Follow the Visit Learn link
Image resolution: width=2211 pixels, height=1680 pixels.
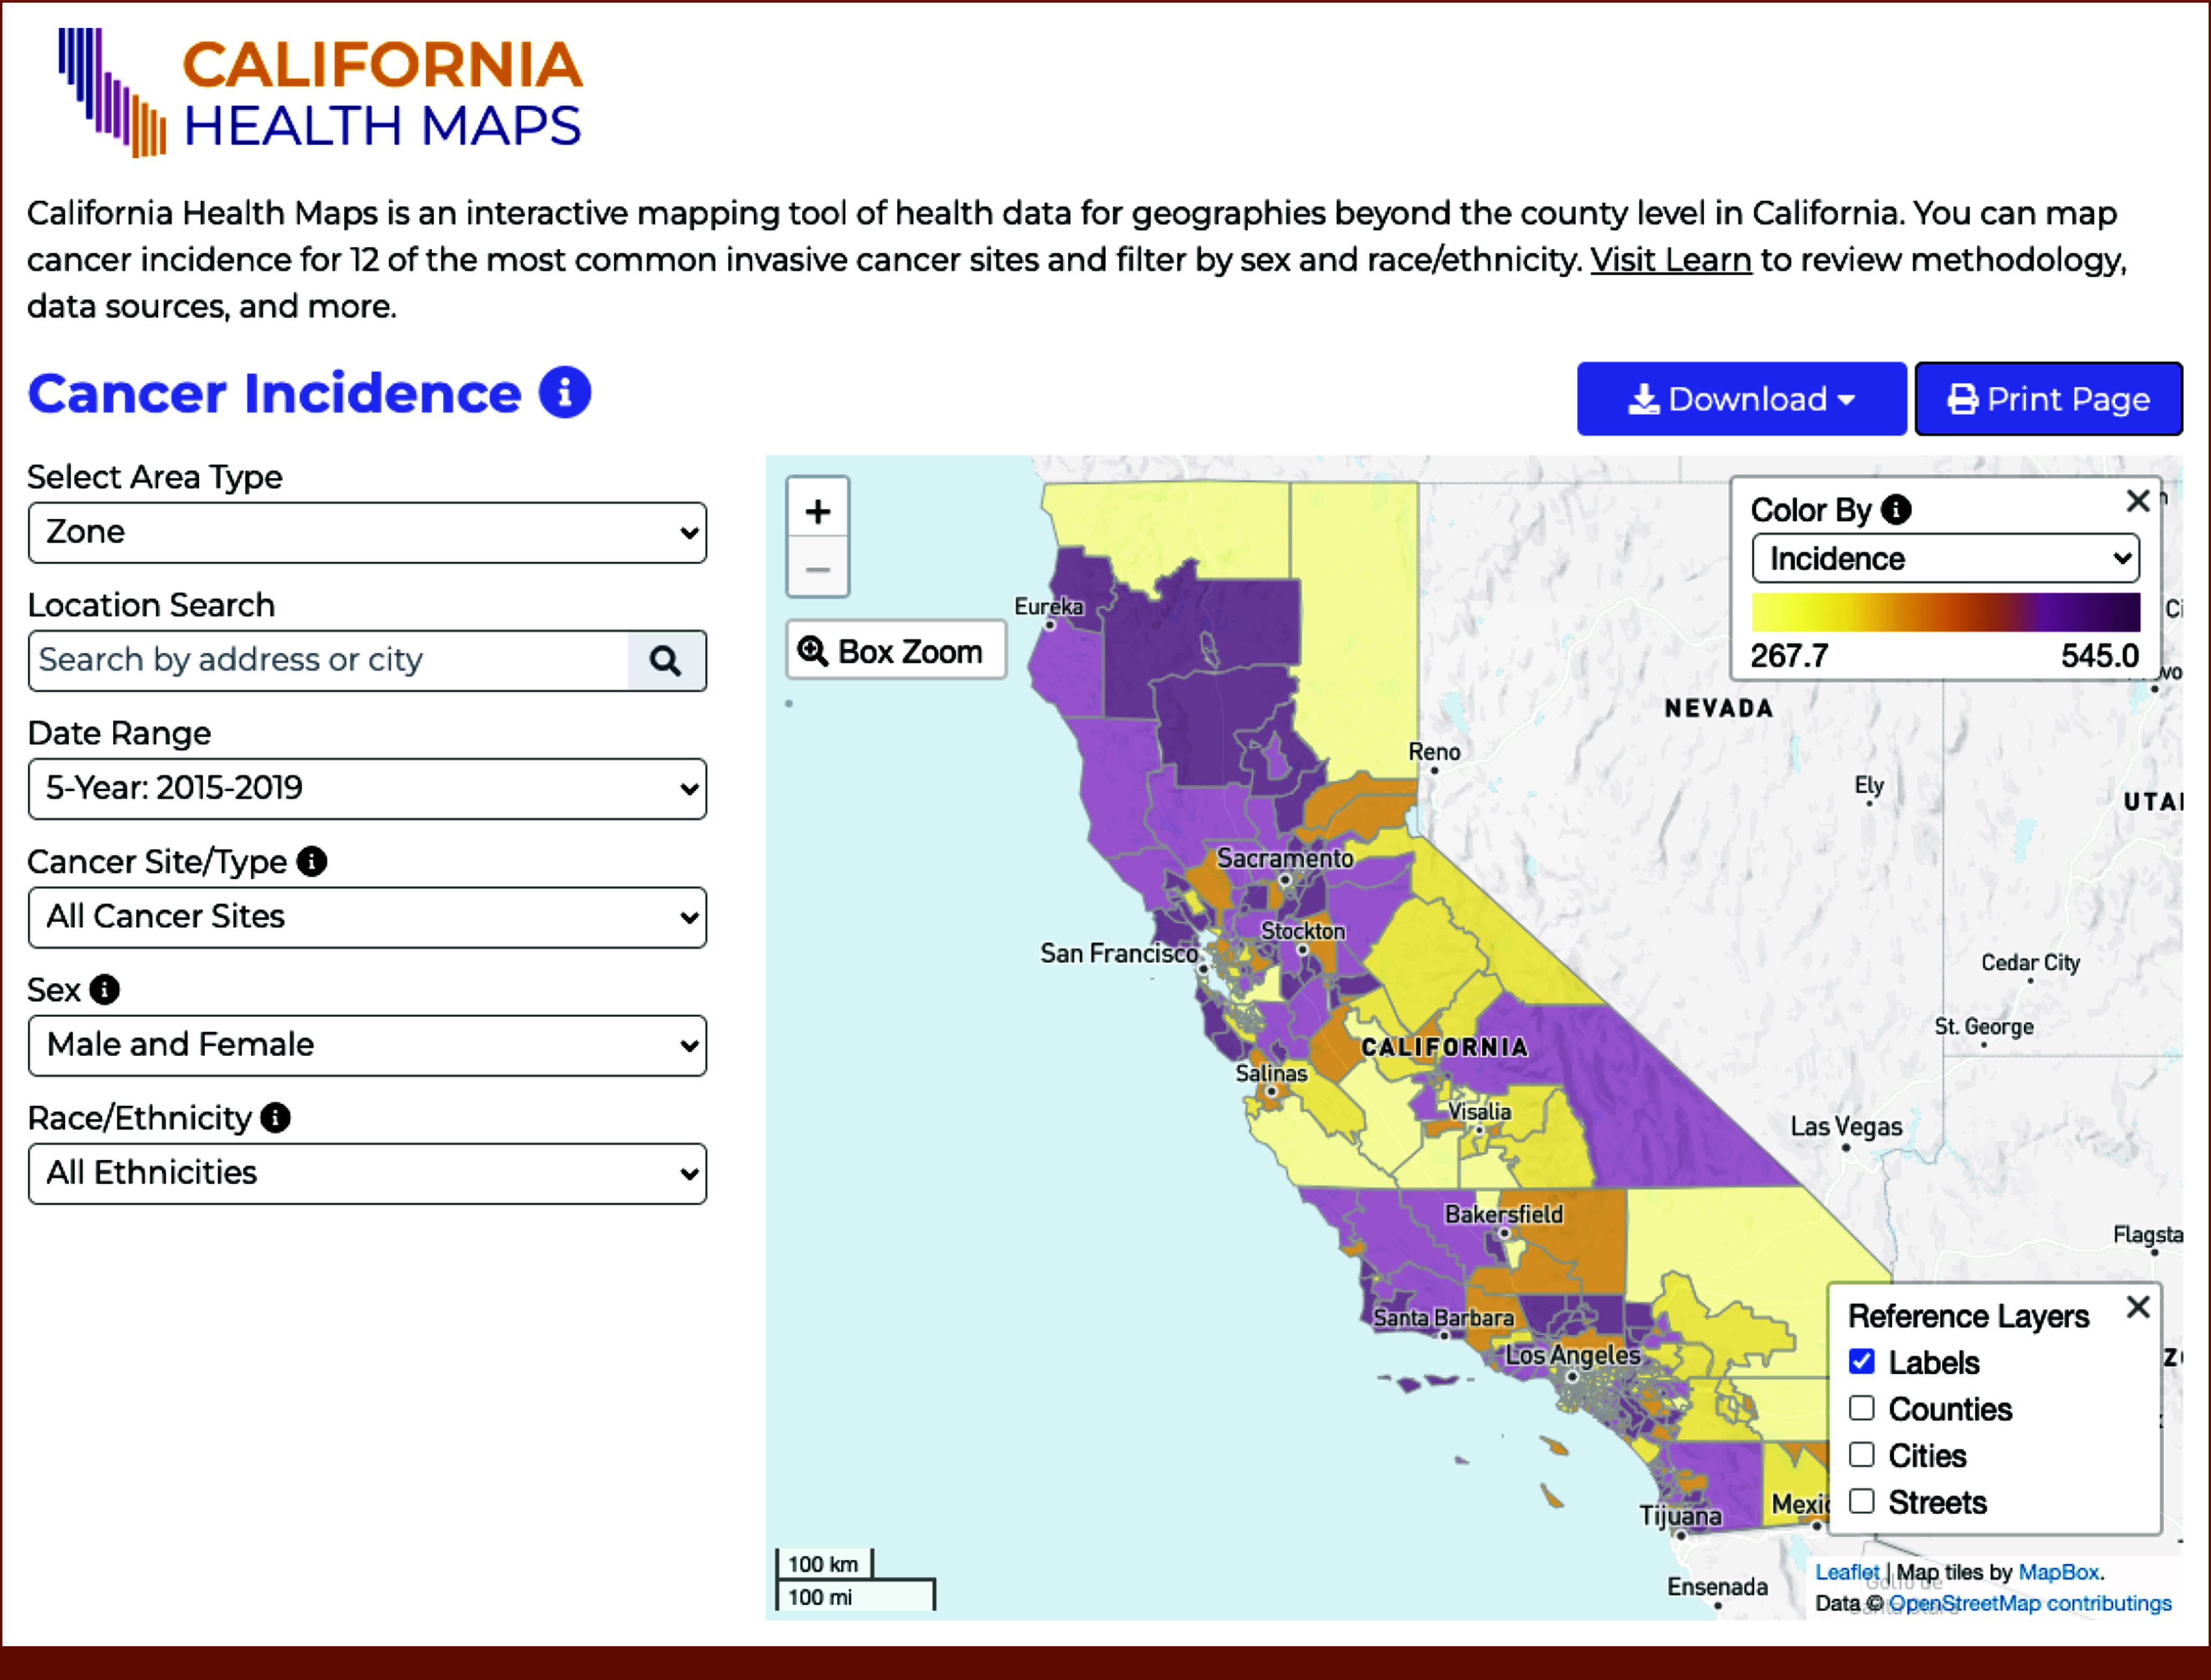1671,260
